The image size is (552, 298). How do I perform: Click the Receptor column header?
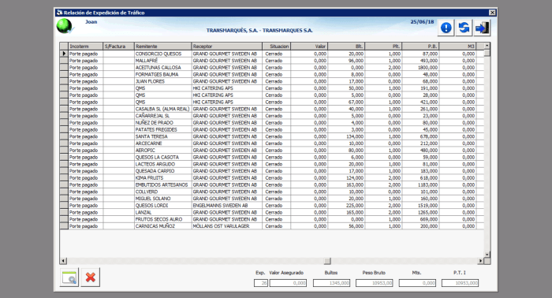click(227, 47)
